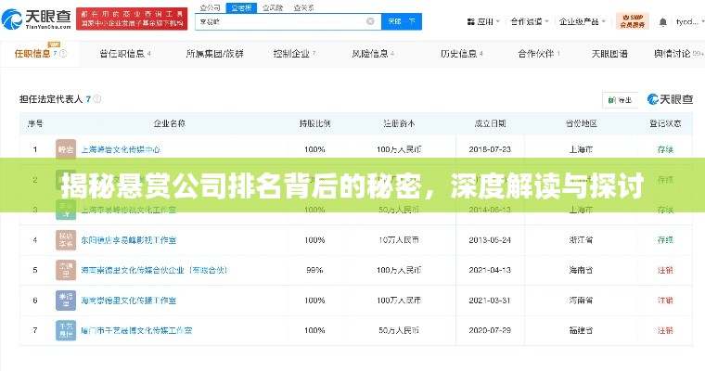
Task: Click the 2013-05-24 date cell
Action: [x=490, y=239]
